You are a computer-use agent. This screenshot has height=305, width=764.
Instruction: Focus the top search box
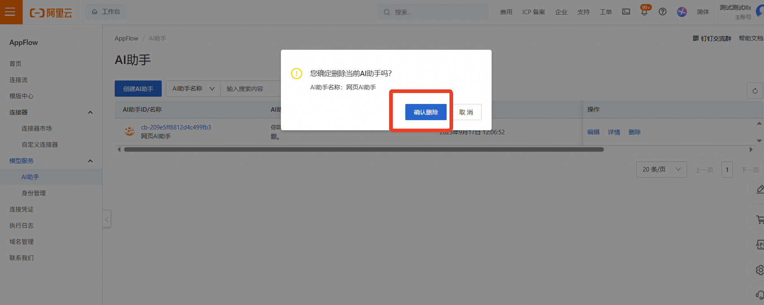coord(433,12)
